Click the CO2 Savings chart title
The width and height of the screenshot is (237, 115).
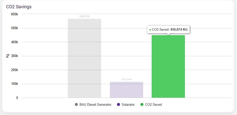pyautogui.click(x=19, y=7)
